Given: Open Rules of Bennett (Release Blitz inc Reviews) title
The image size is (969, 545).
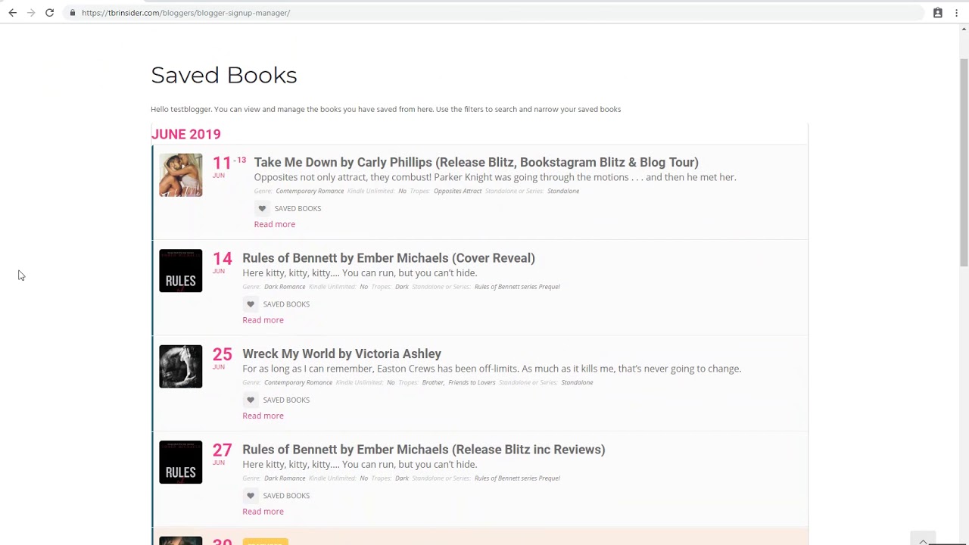Looking at the screenshot, I should pyautogui.click(x=423, y=450).
